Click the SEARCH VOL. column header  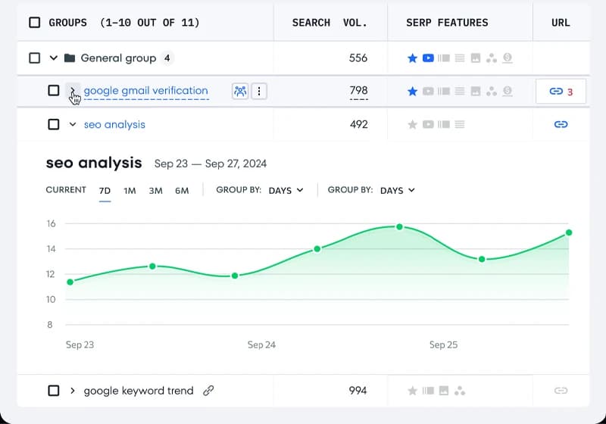330,23
